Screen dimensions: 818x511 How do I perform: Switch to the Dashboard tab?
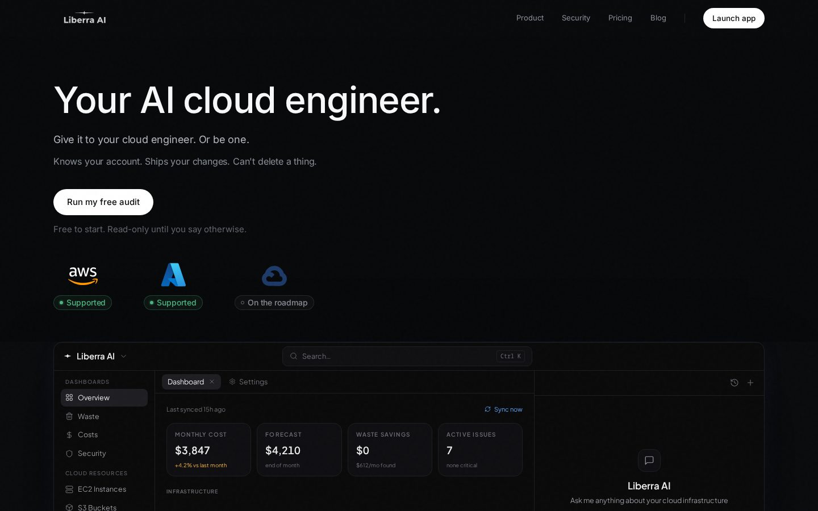click(191, 382)
